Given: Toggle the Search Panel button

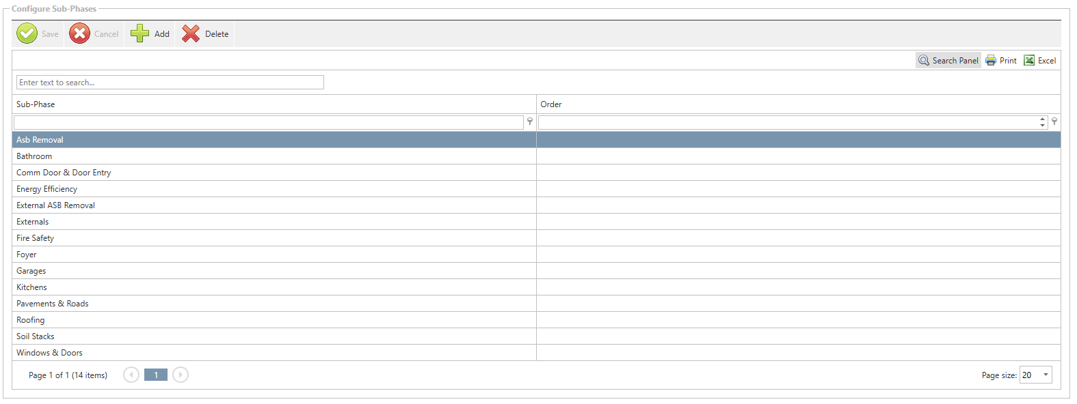Looking at the screenshot, I should [948, 61].
